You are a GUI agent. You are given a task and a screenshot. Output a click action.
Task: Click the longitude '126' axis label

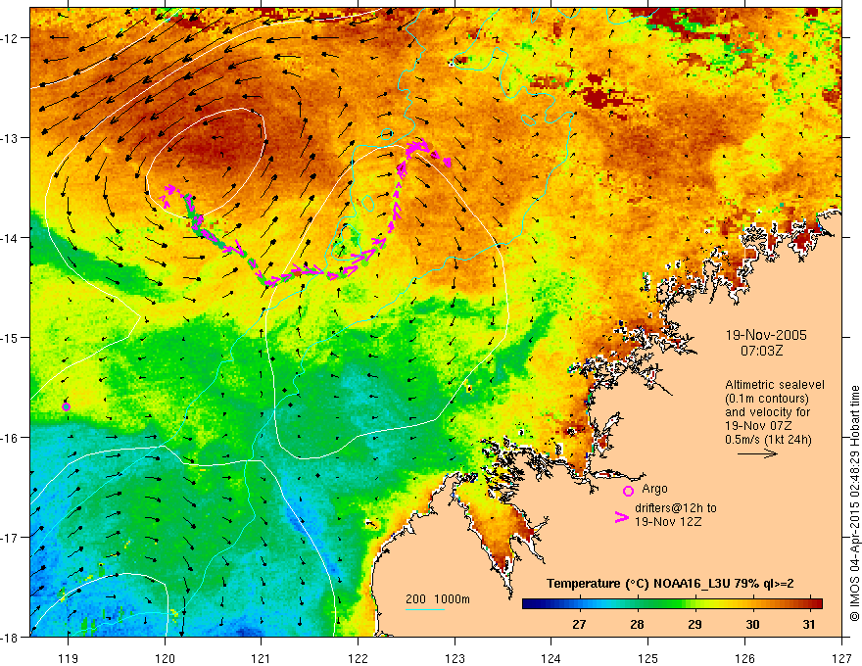point(744,658)
